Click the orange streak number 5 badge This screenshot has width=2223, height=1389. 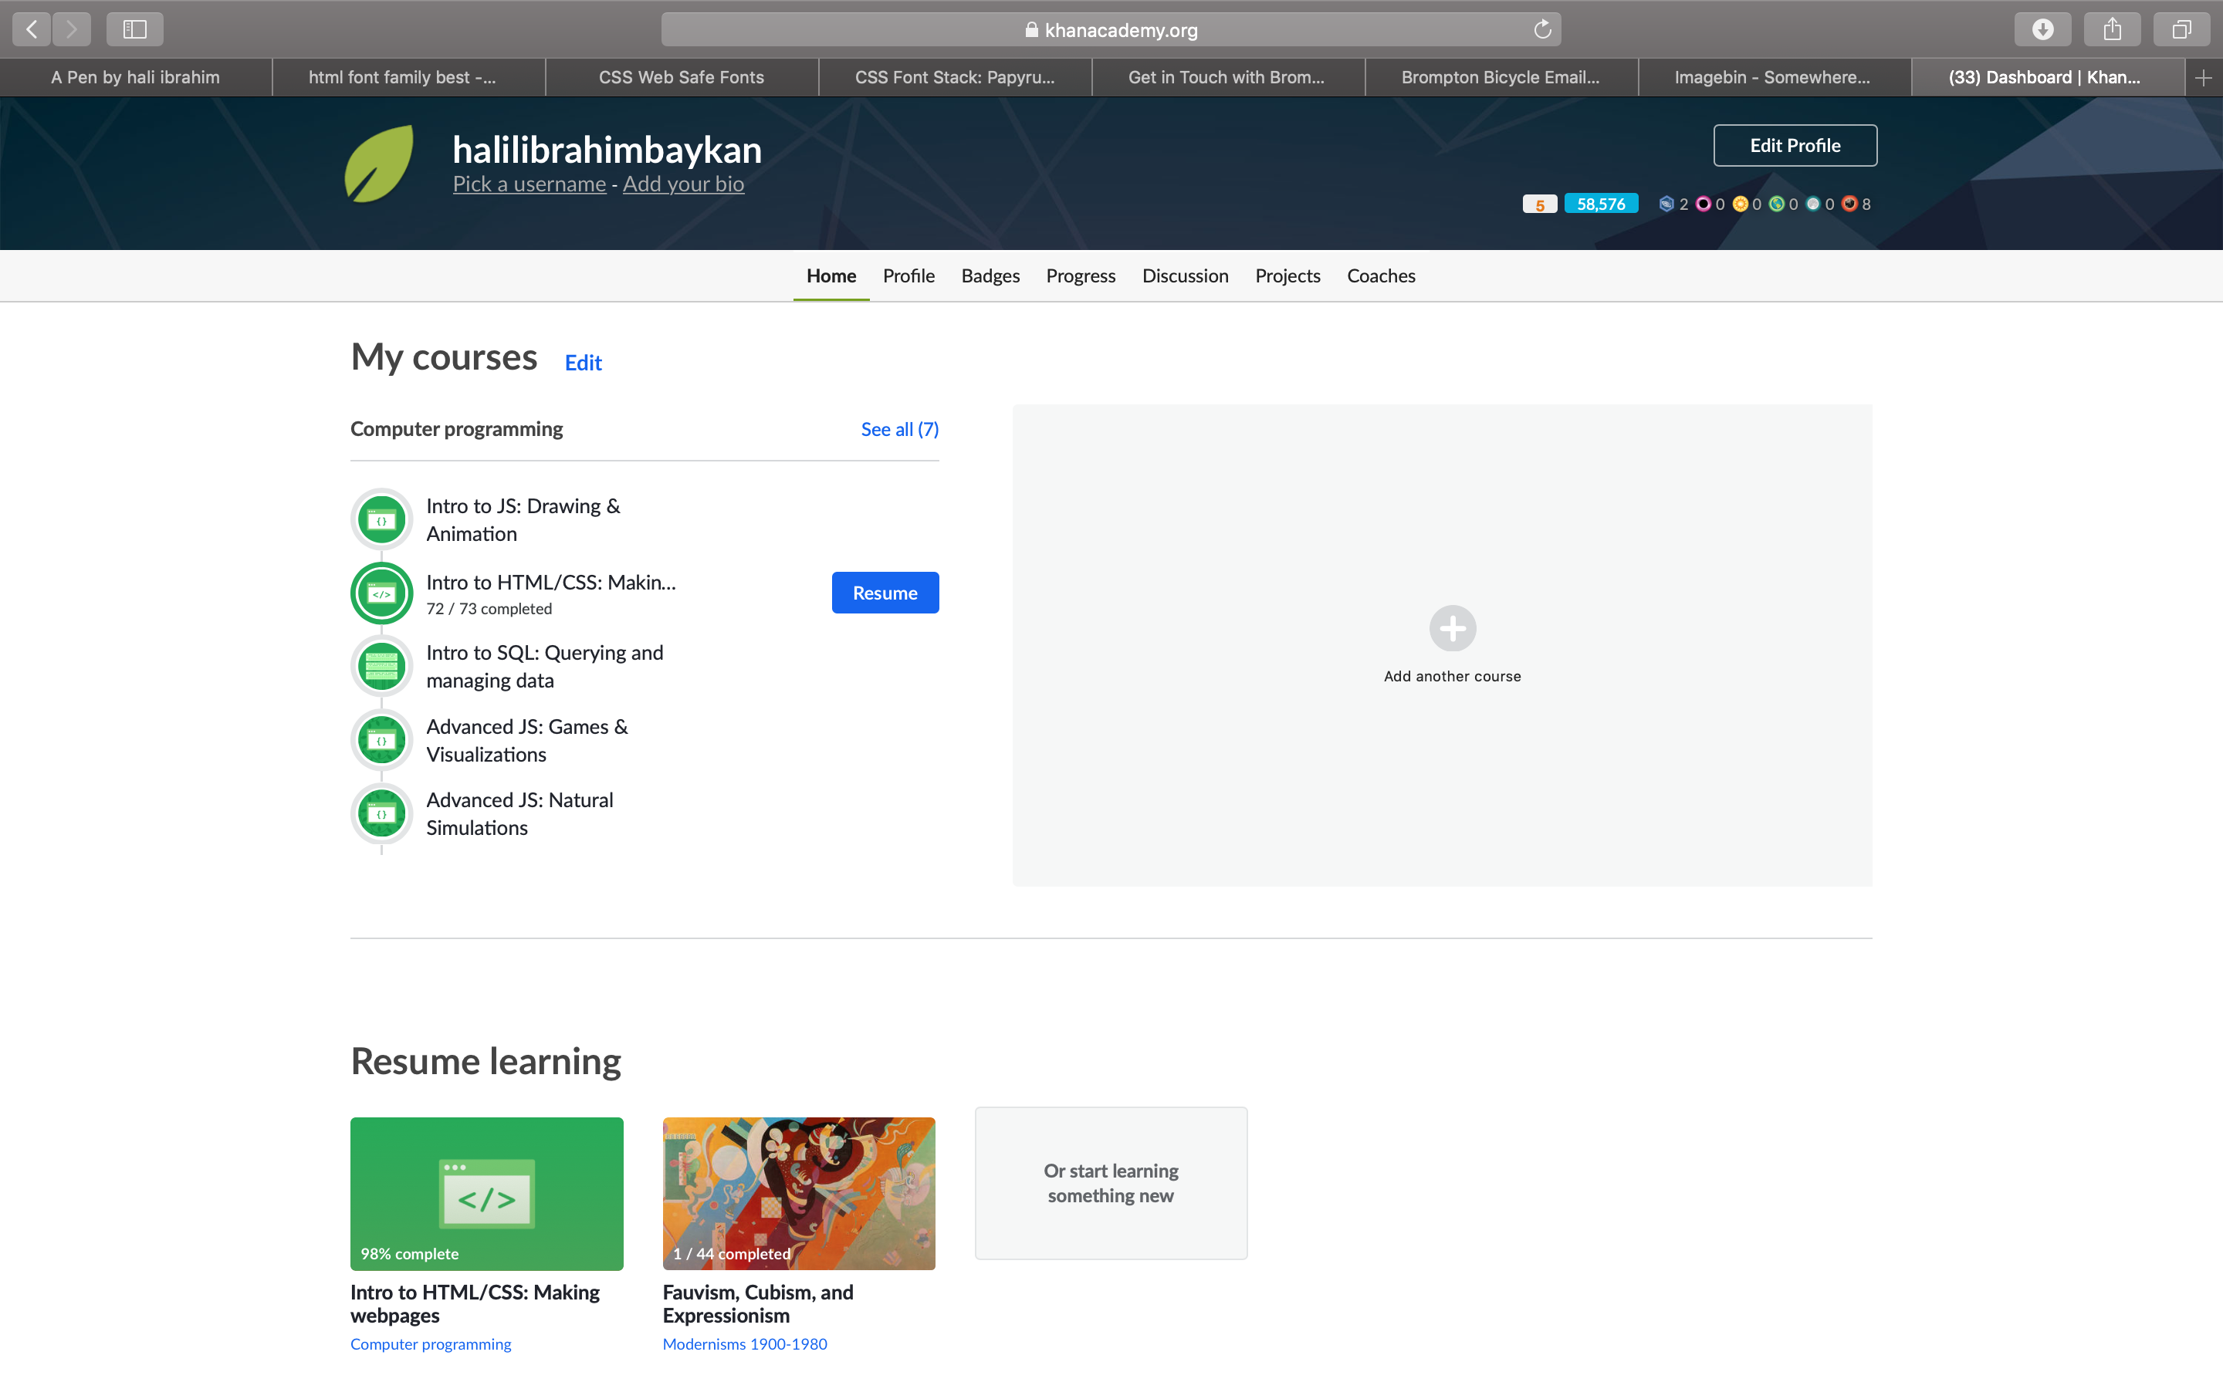tap(1540, 204)
